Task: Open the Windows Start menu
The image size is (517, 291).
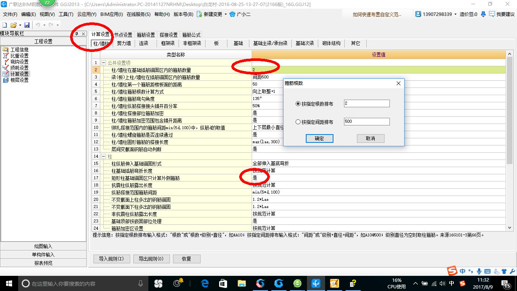Action: (x=9, y=283)
